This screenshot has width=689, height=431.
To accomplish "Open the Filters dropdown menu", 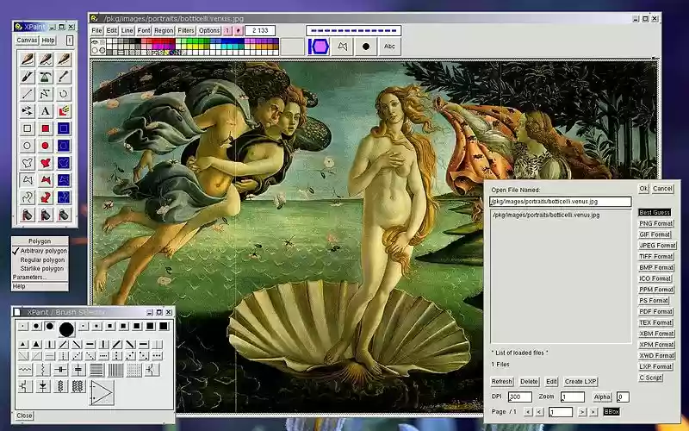I will click(186, 30).
